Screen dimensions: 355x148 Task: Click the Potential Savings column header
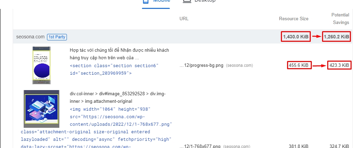(x=340, y=18)
